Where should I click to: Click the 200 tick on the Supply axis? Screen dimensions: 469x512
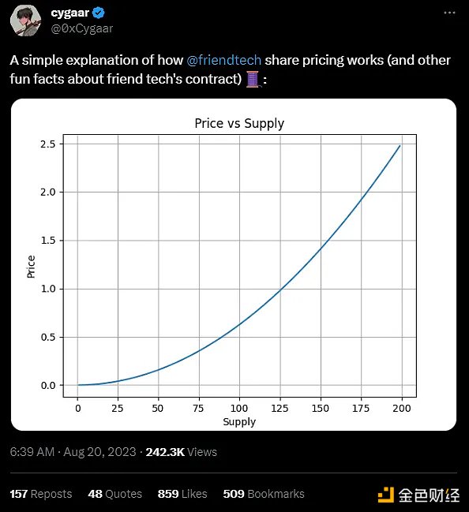402,408
